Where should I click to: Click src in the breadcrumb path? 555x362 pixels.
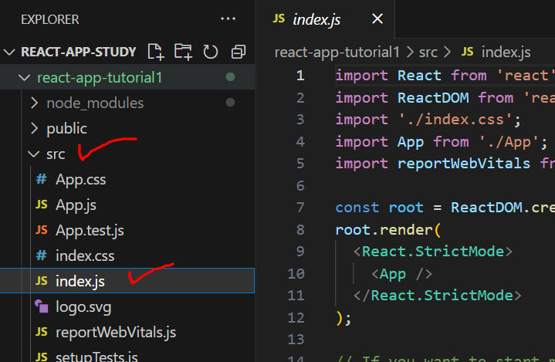428,52
